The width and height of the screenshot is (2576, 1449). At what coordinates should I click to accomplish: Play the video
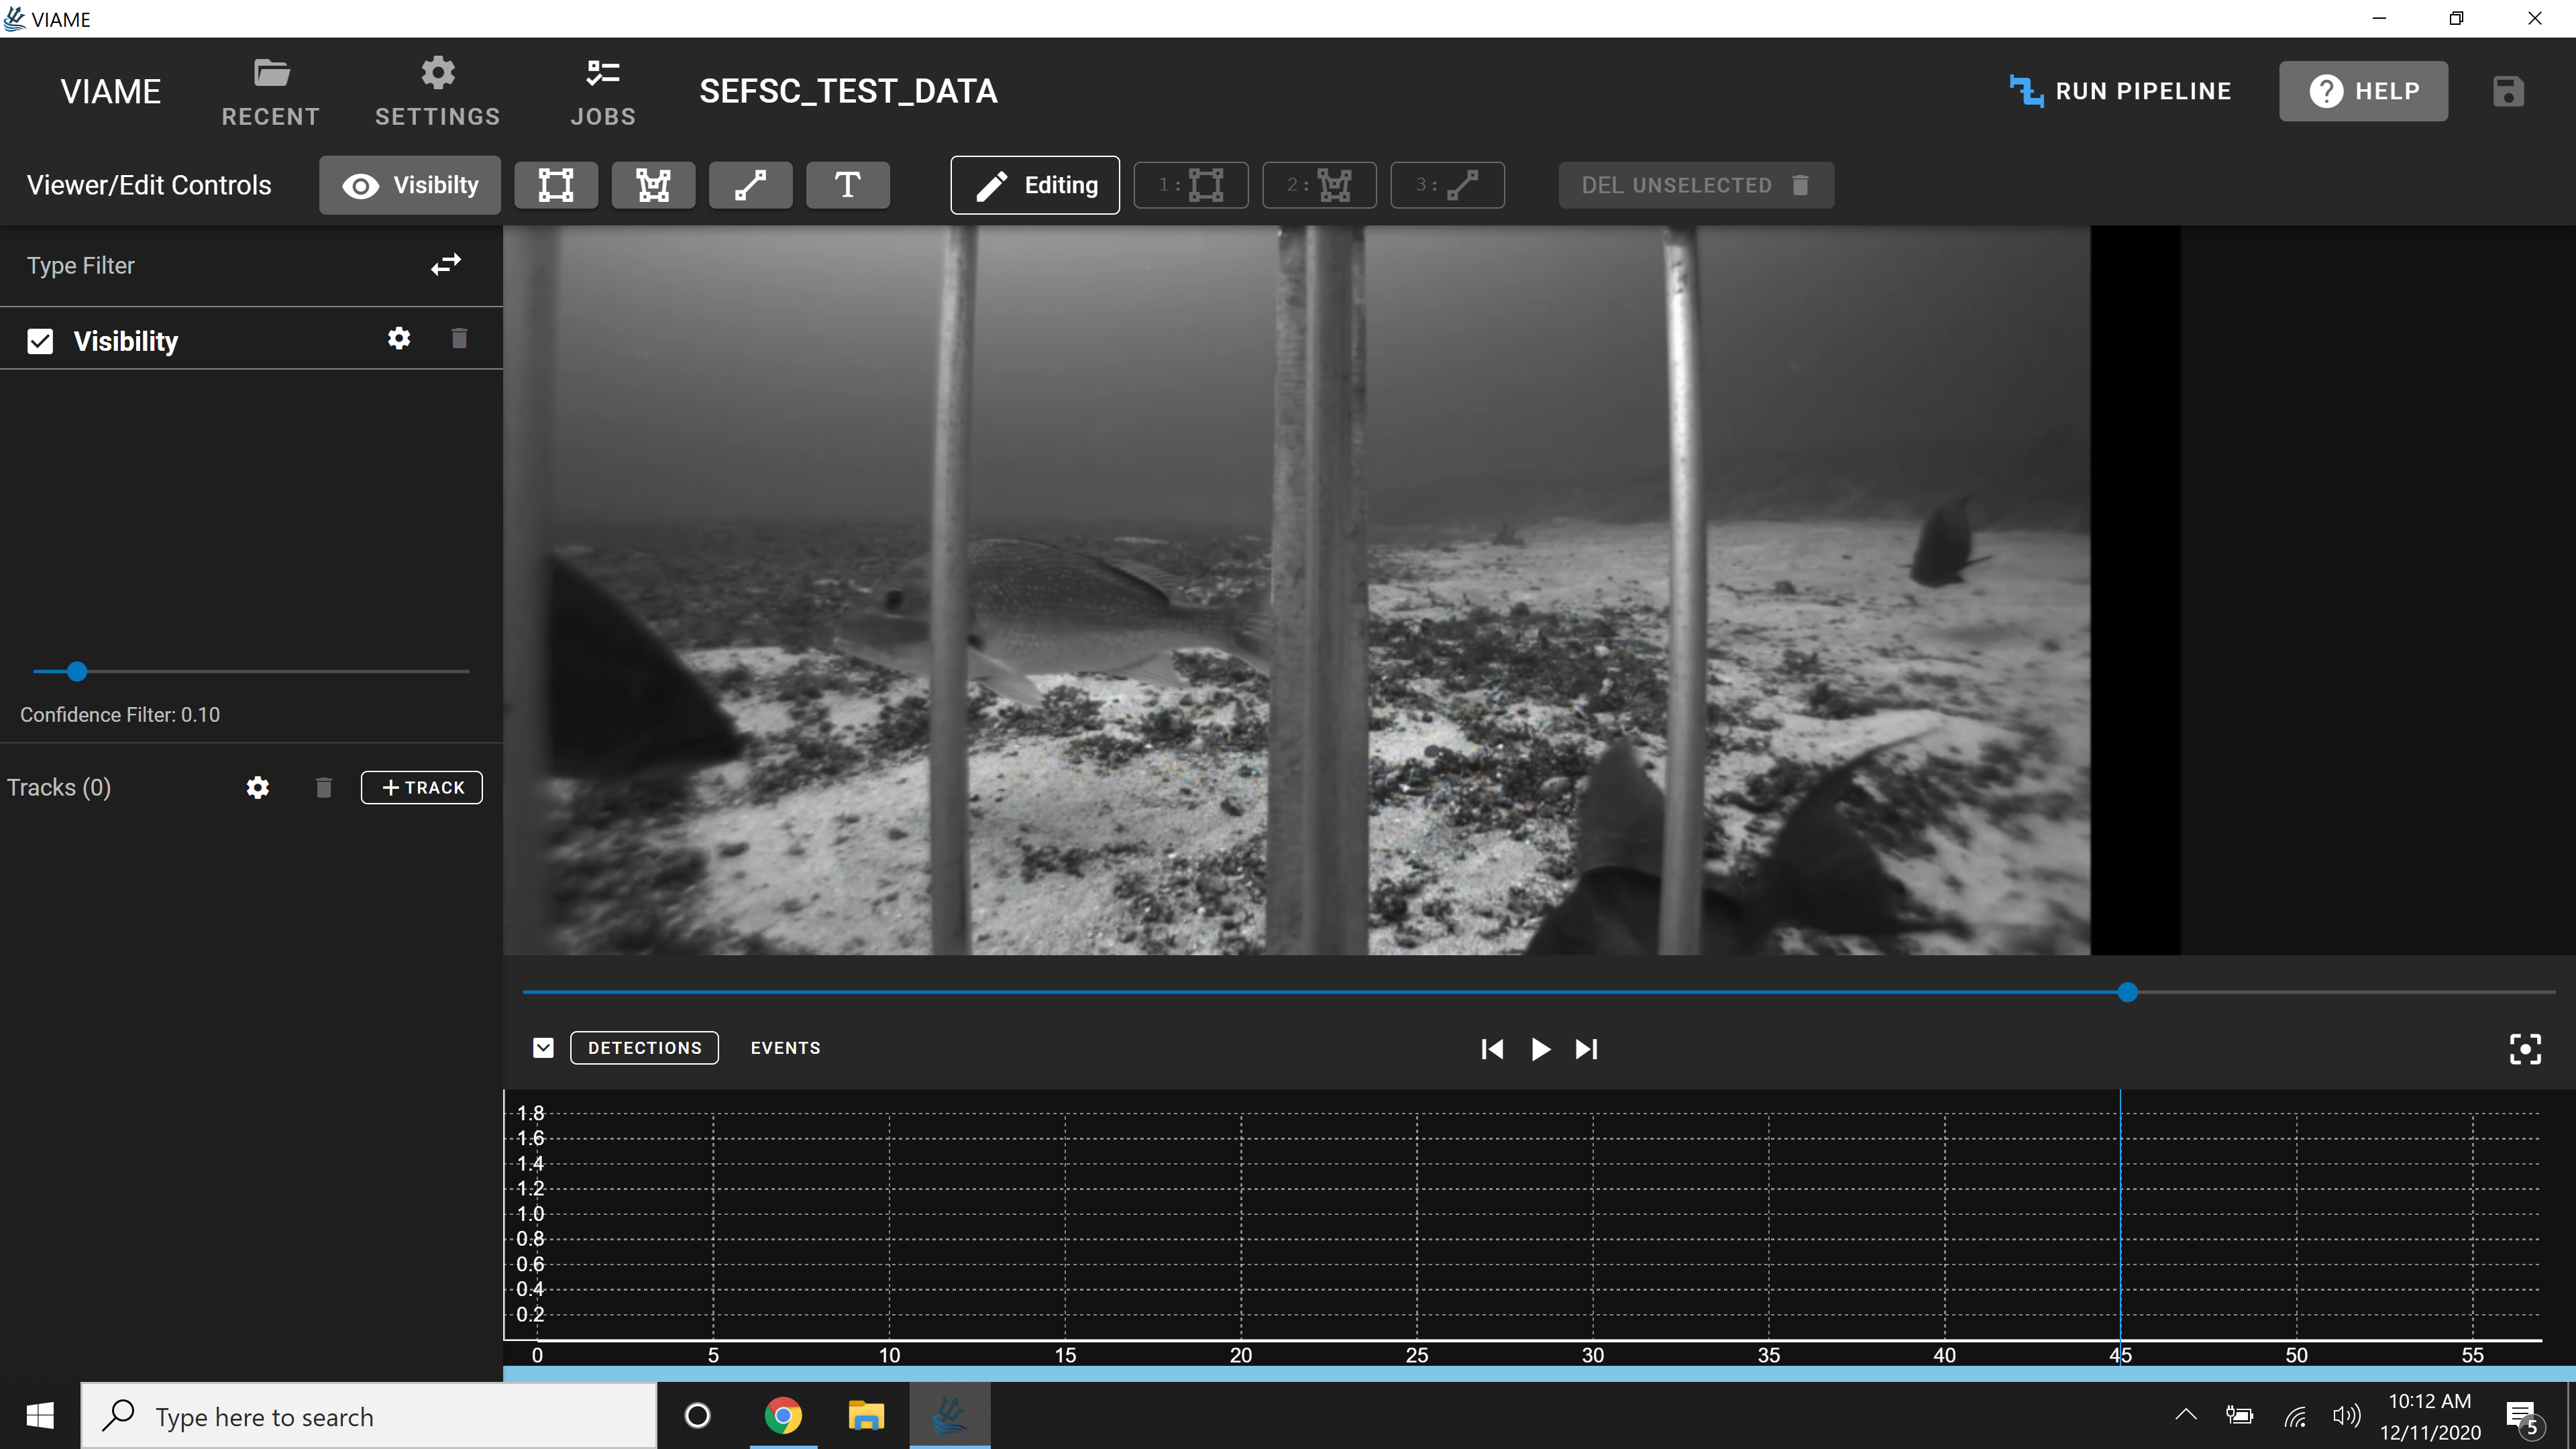pyautogui.click(x=1540, y=1049)
